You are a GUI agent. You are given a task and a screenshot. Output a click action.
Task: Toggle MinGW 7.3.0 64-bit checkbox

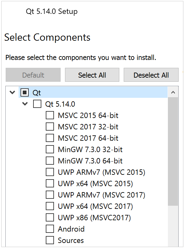coord(50,161)
